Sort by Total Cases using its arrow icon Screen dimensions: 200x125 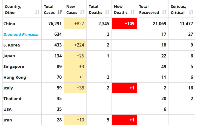point(60,12)
